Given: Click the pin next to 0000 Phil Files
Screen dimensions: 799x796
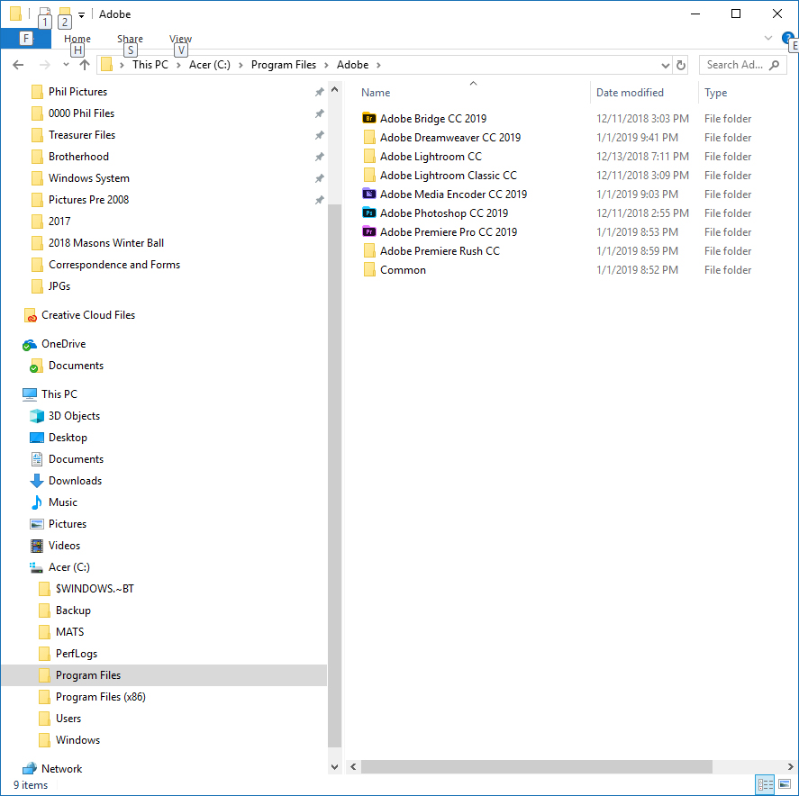Looking at the screenshot, I should [x=320, y=113].
